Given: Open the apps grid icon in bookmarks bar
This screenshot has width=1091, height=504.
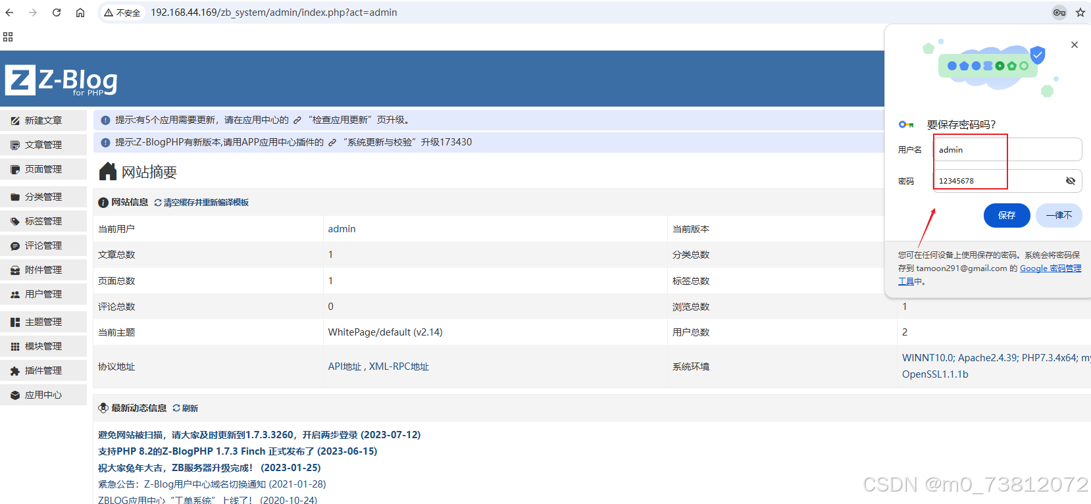Looking at the screenshot, I should tap(8, 37).
